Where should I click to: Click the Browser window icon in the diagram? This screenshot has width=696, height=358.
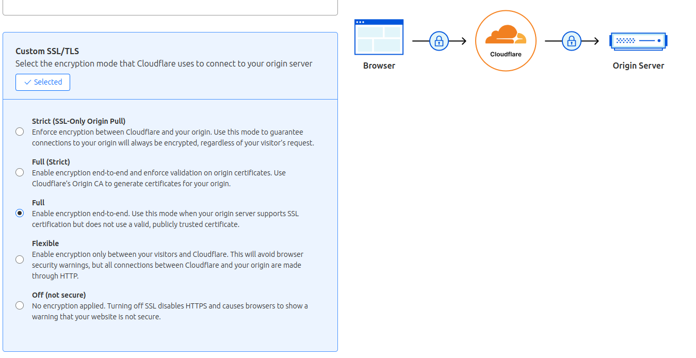pyautogui.click(x=379, y=37)
